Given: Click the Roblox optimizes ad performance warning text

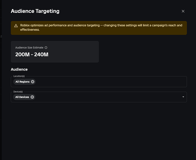Looking at the screenshot, I should coord(101,28).
